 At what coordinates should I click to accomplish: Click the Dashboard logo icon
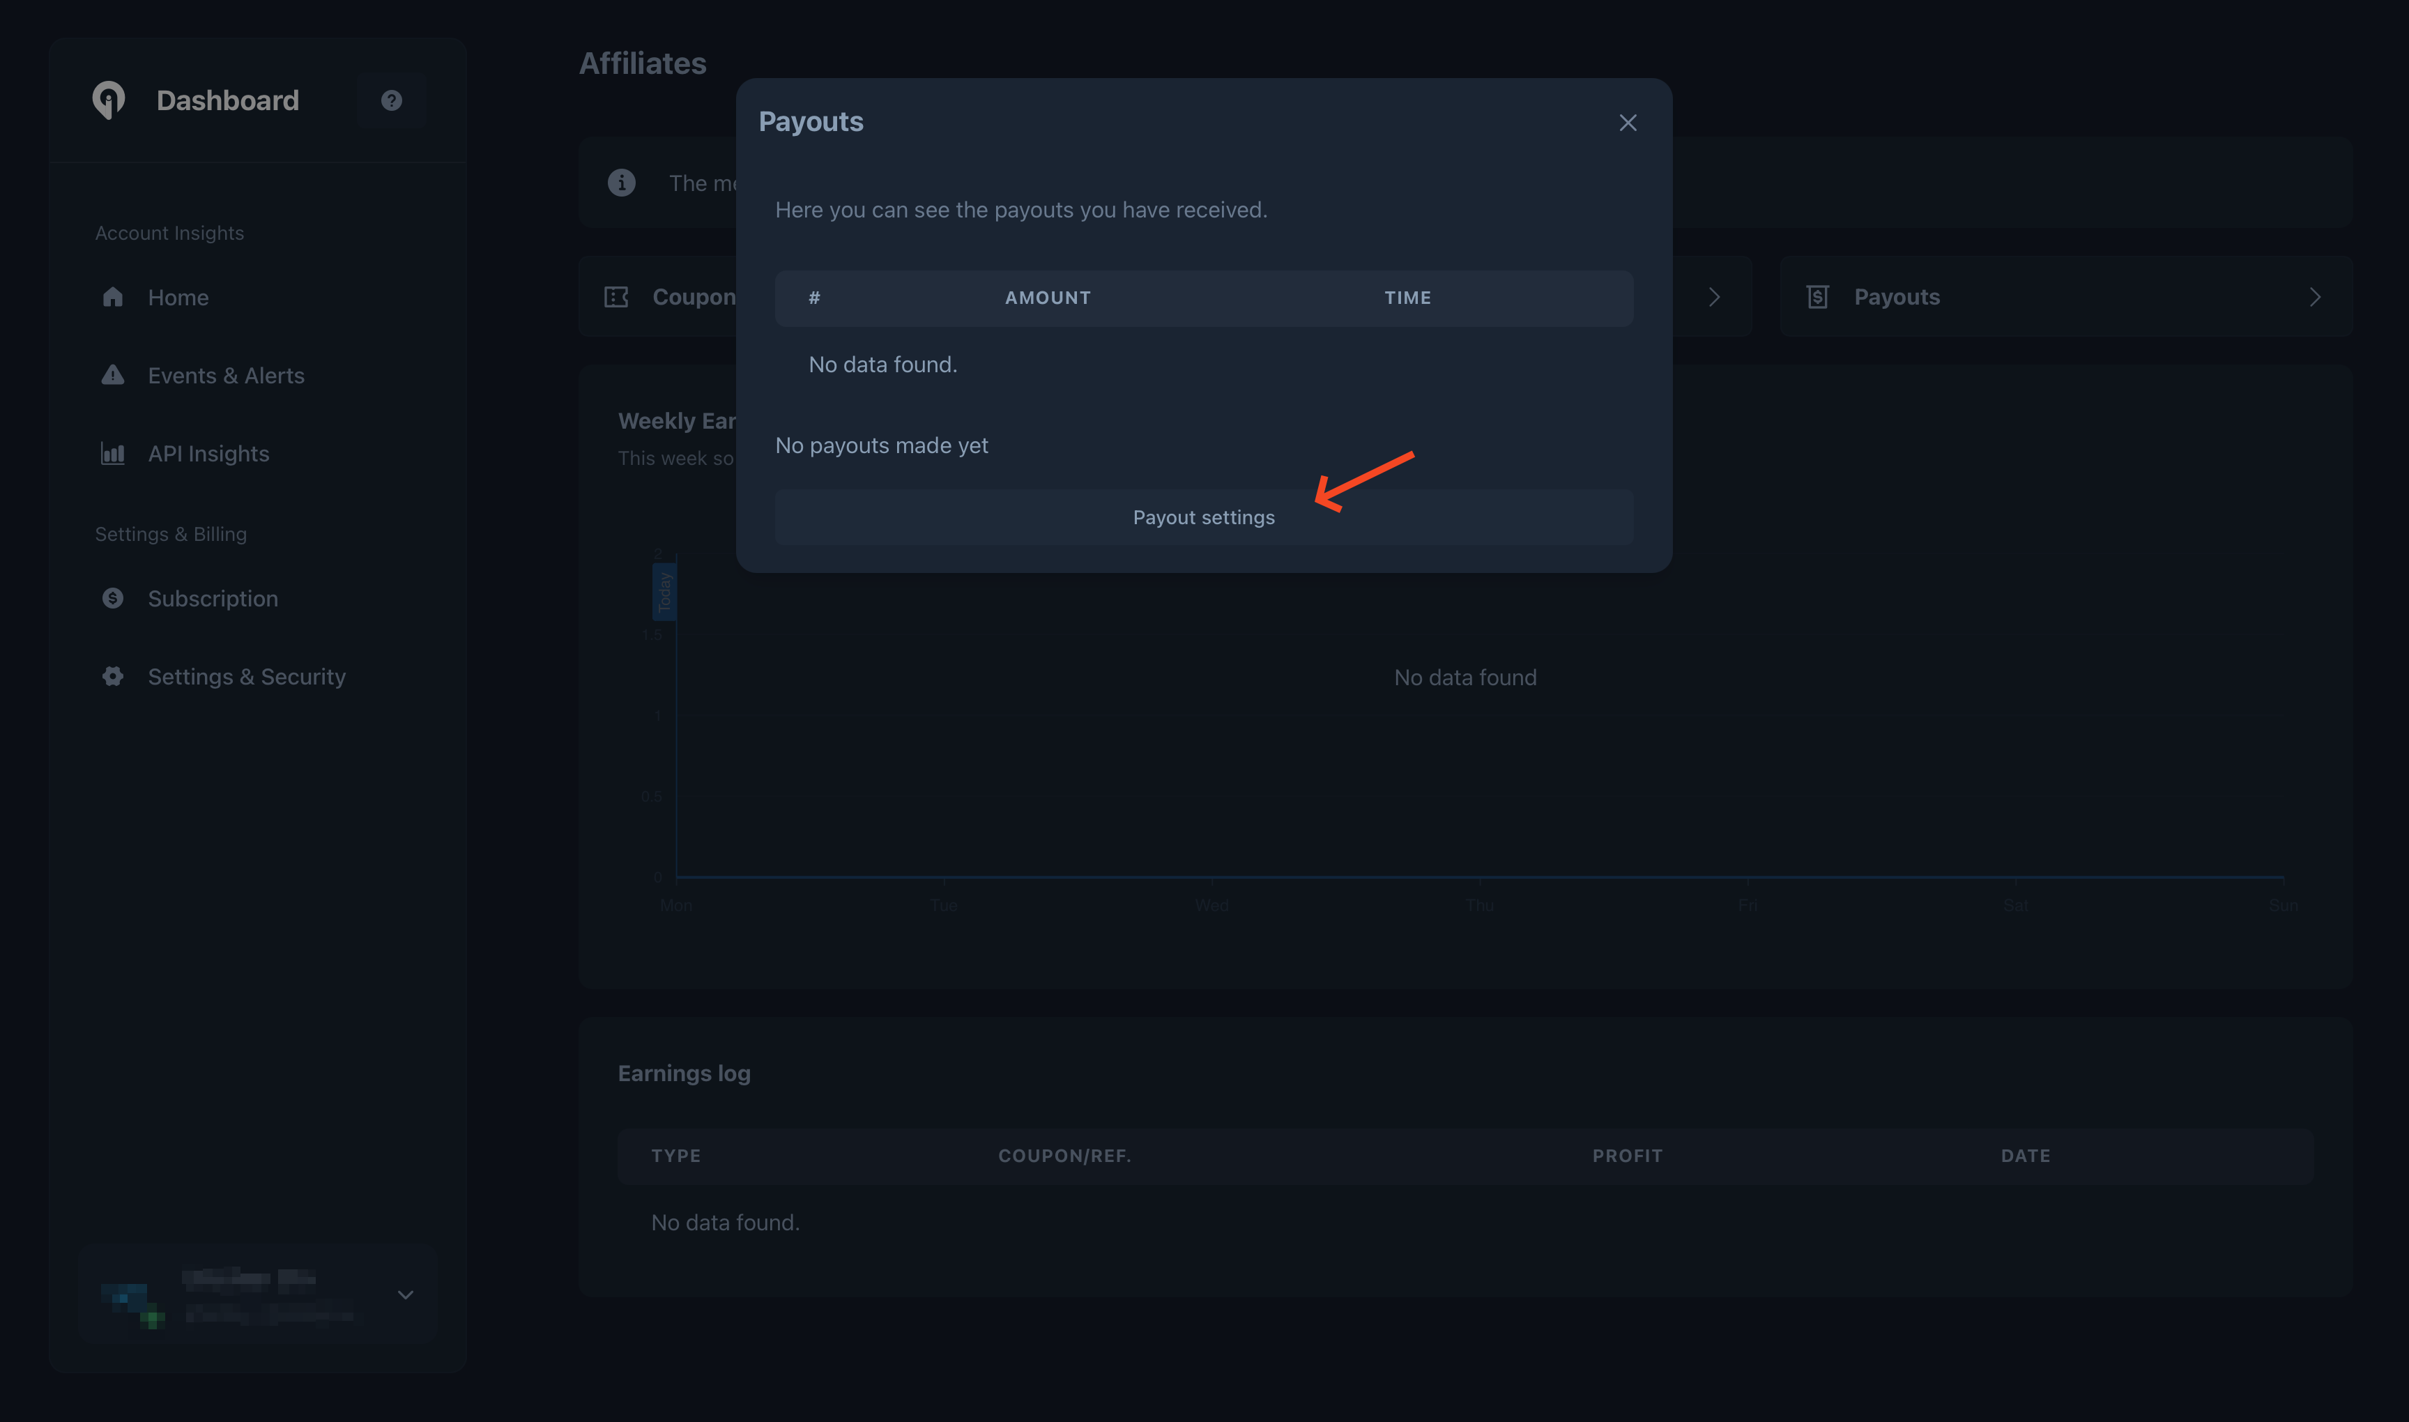tap(108, 100)
